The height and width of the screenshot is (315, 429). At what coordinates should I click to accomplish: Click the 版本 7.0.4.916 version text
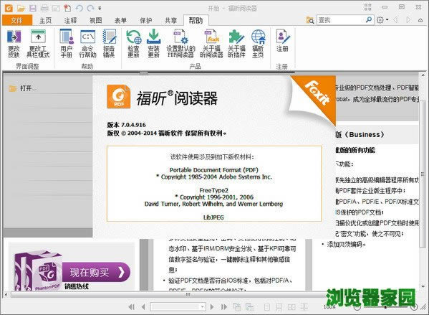pyautogui.click(x=126, y=125)
